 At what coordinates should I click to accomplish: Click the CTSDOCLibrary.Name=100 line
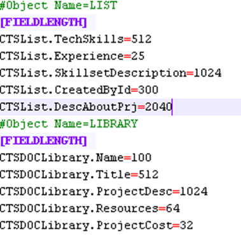pyautogui.click(x=76, y=158)
